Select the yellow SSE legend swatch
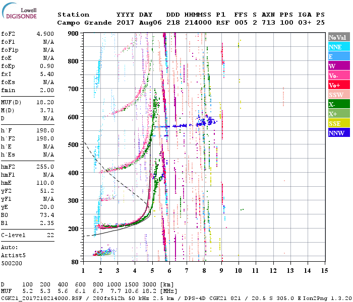This screenshot has width=353, height=302. tap(339, 123)
